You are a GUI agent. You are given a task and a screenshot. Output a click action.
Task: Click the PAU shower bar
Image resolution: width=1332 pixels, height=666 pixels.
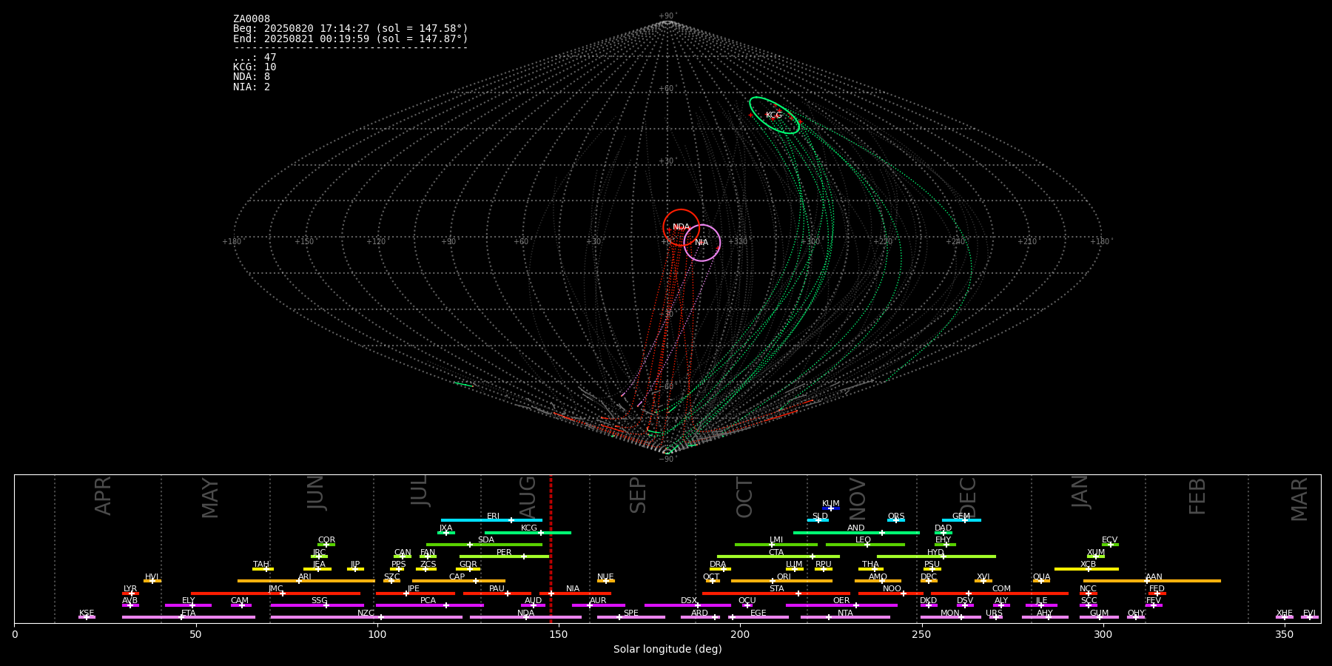pyautogui.click(x=497, y=593)
